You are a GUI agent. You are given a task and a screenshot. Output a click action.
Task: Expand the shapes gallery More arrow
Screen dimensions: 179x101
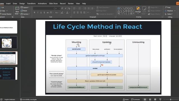point(134,13)
